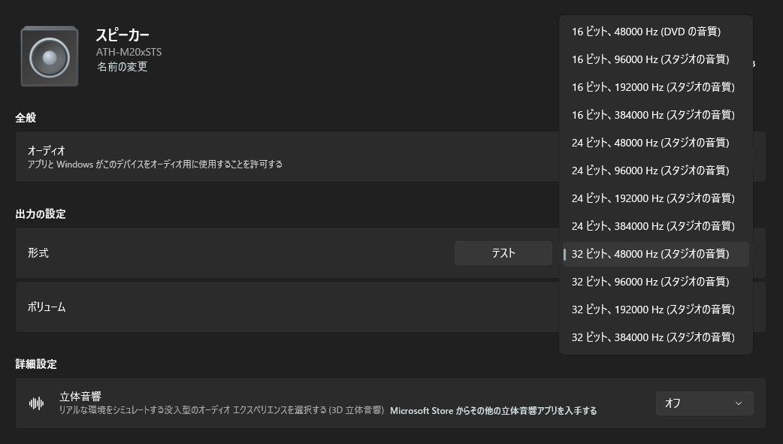
Task: Click 名前の変更 rename link
Action: pos(122,67)
